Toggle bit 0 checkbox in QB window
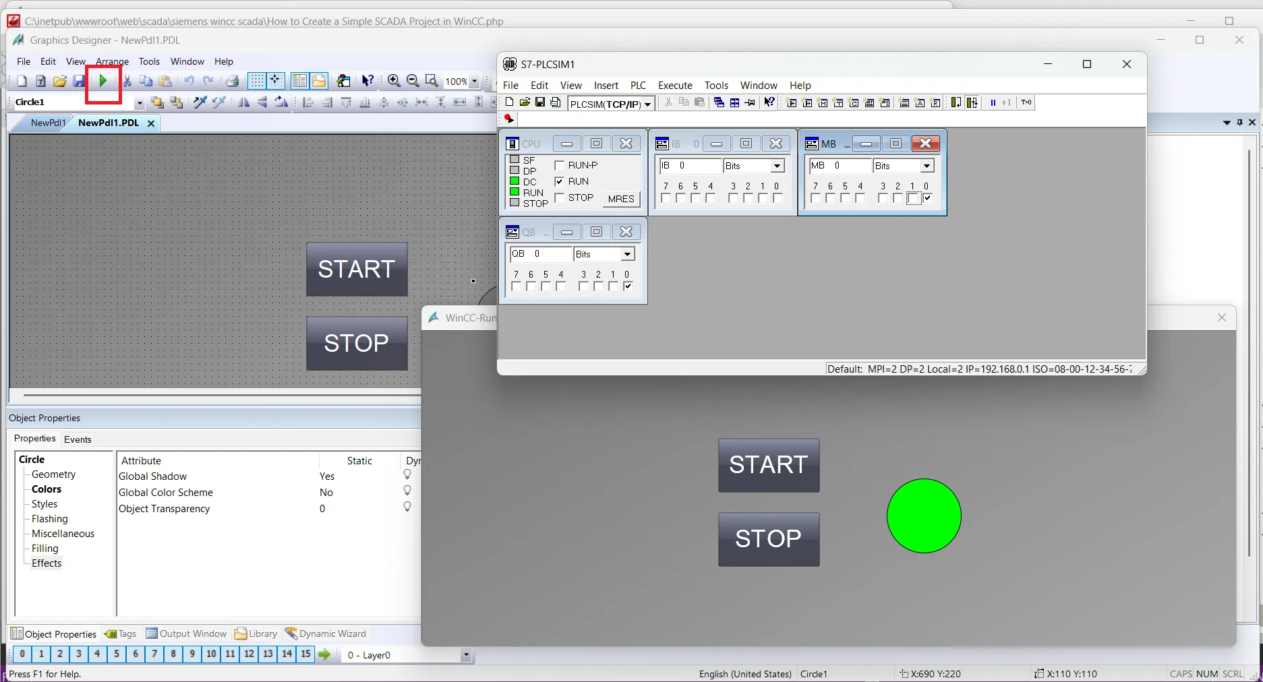 click(x=628, y=286)
